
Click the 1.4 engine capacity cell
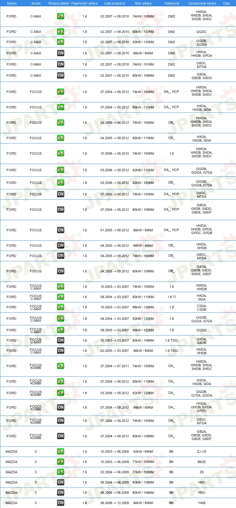point(85,452)
